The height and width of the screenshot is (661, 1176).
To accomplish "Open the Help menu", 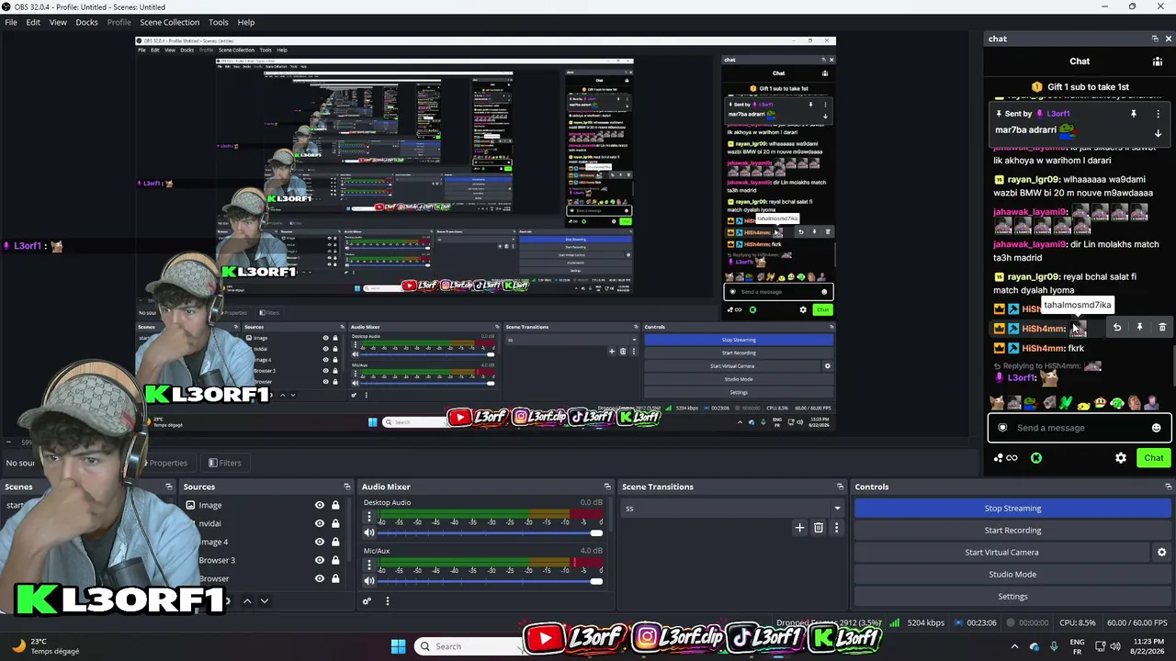I will pos(246,22).
